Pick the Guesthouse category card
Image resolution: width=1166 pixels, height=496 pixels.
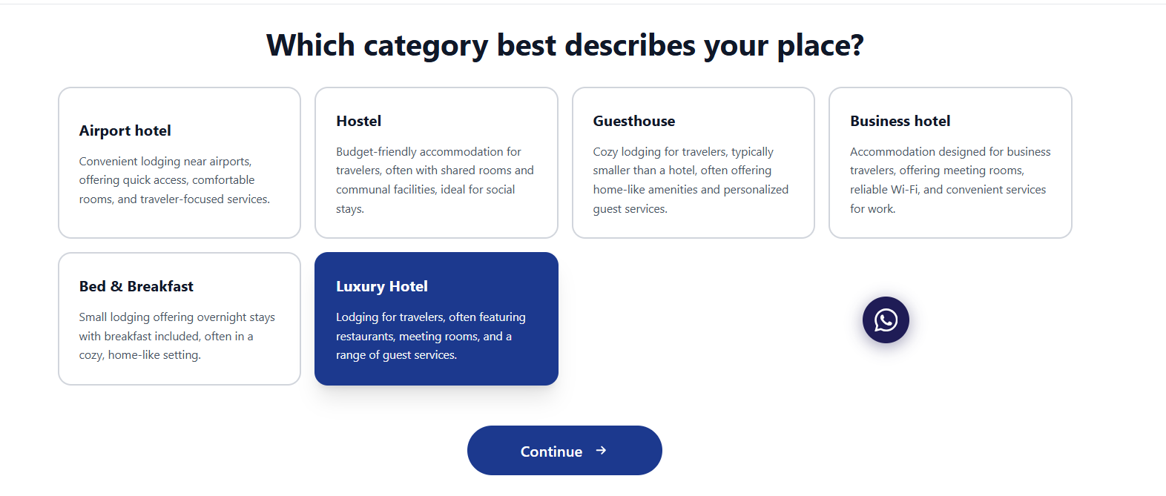tap(694, 162)
